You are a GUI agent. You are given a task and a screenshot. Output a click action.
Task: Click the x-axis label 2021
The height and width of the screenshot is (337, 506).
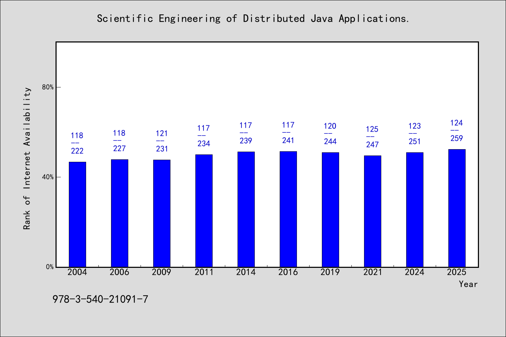[x=372, y=272]
